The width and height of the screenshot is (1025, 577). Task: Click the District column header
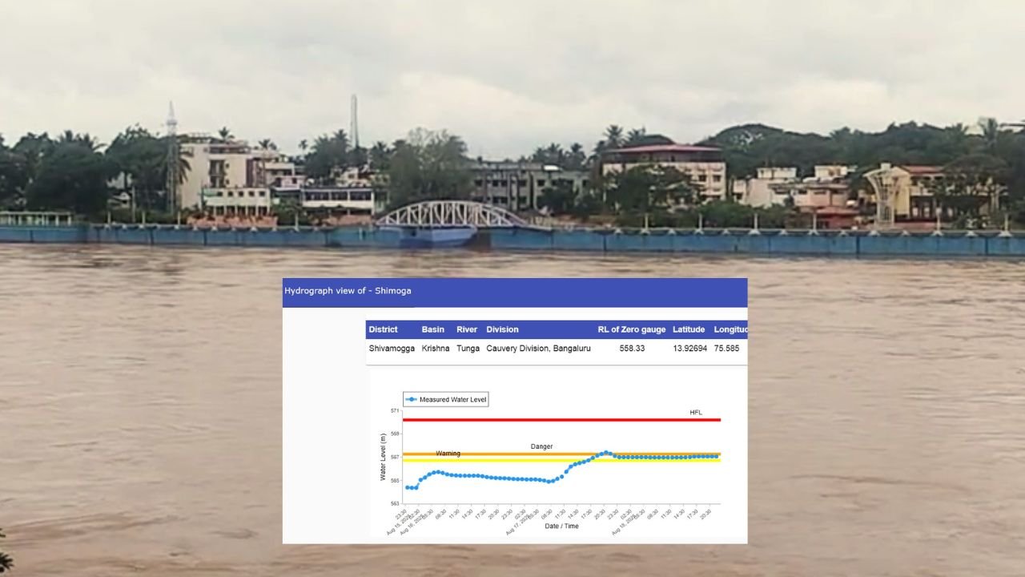383,329
